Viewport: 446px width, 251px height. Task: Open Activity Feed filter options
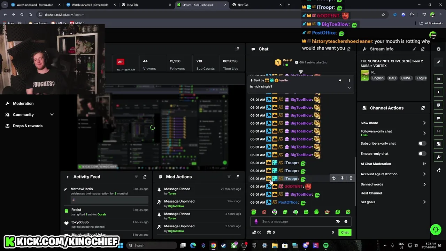136,177
